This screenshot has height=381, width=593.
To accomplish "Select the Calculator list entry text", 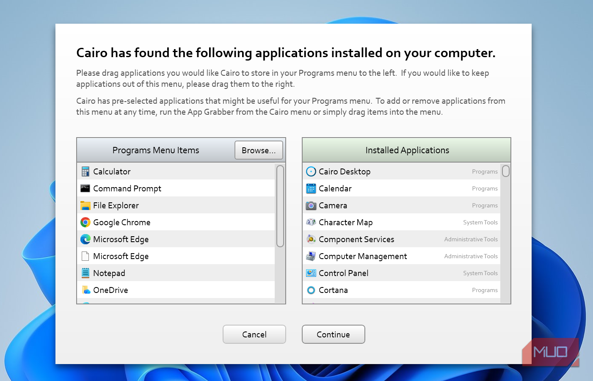I will (x=112, y=171).
